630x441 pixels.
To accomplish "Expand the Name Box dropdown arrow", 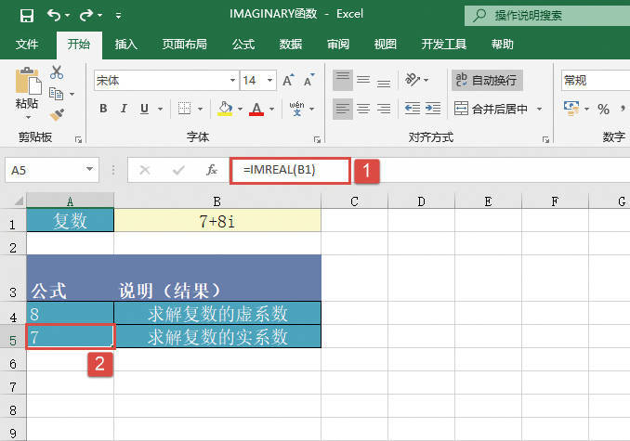I will click(90, 170).
